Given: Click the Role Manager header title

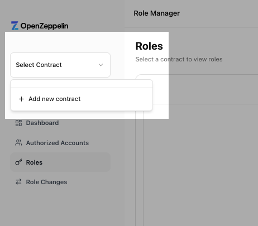Looking at the screenshot, I should coord(157,13).
